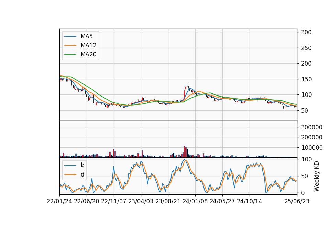Click the 100000 volume axis label
This screenshot has height=237, width=330.
point(312,148)
